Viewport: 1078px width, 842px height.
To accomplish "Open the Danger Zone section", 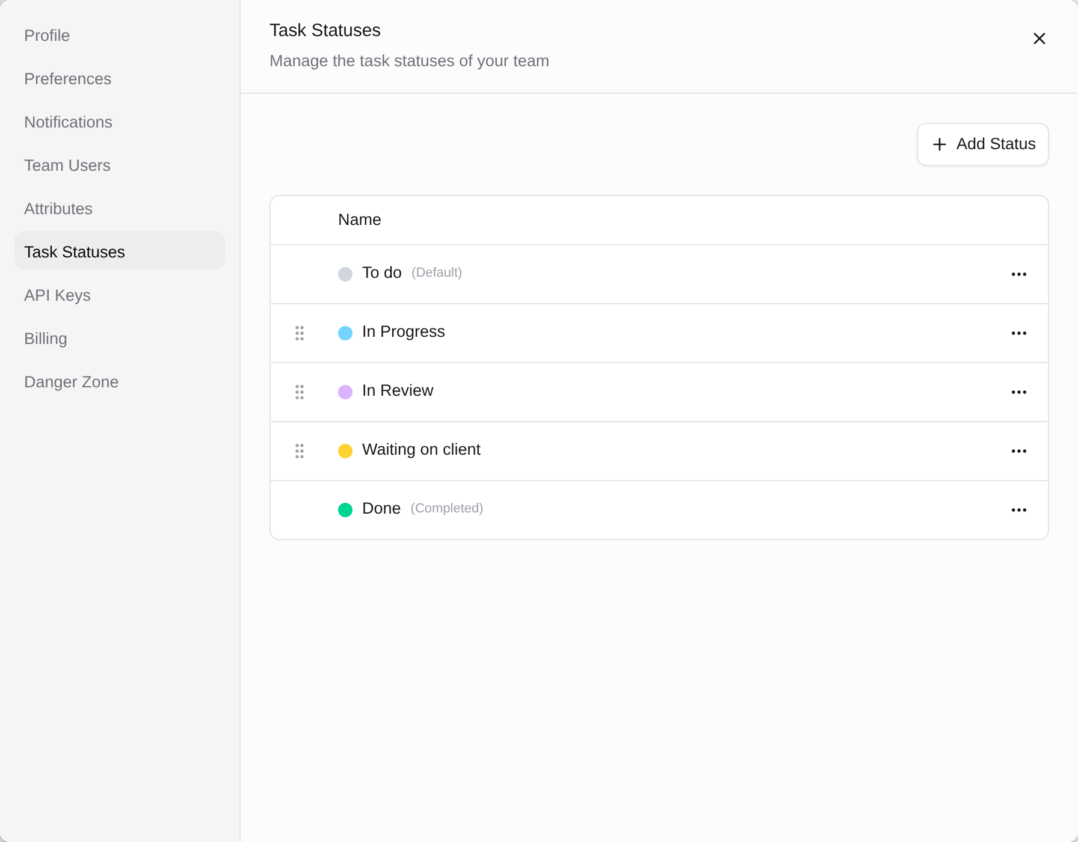I will (120, 382).
